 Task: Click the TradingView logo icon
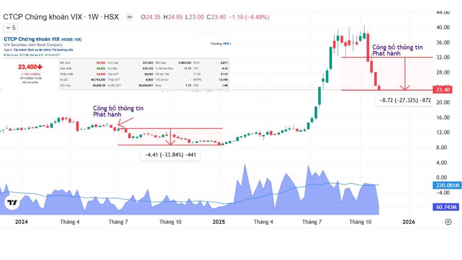(12, 203)
